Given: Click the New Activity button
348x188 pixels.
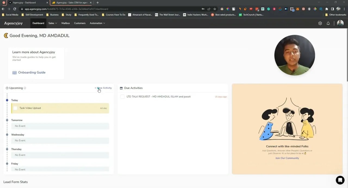Looking at the screenshot, I should (x=103, y=88).
